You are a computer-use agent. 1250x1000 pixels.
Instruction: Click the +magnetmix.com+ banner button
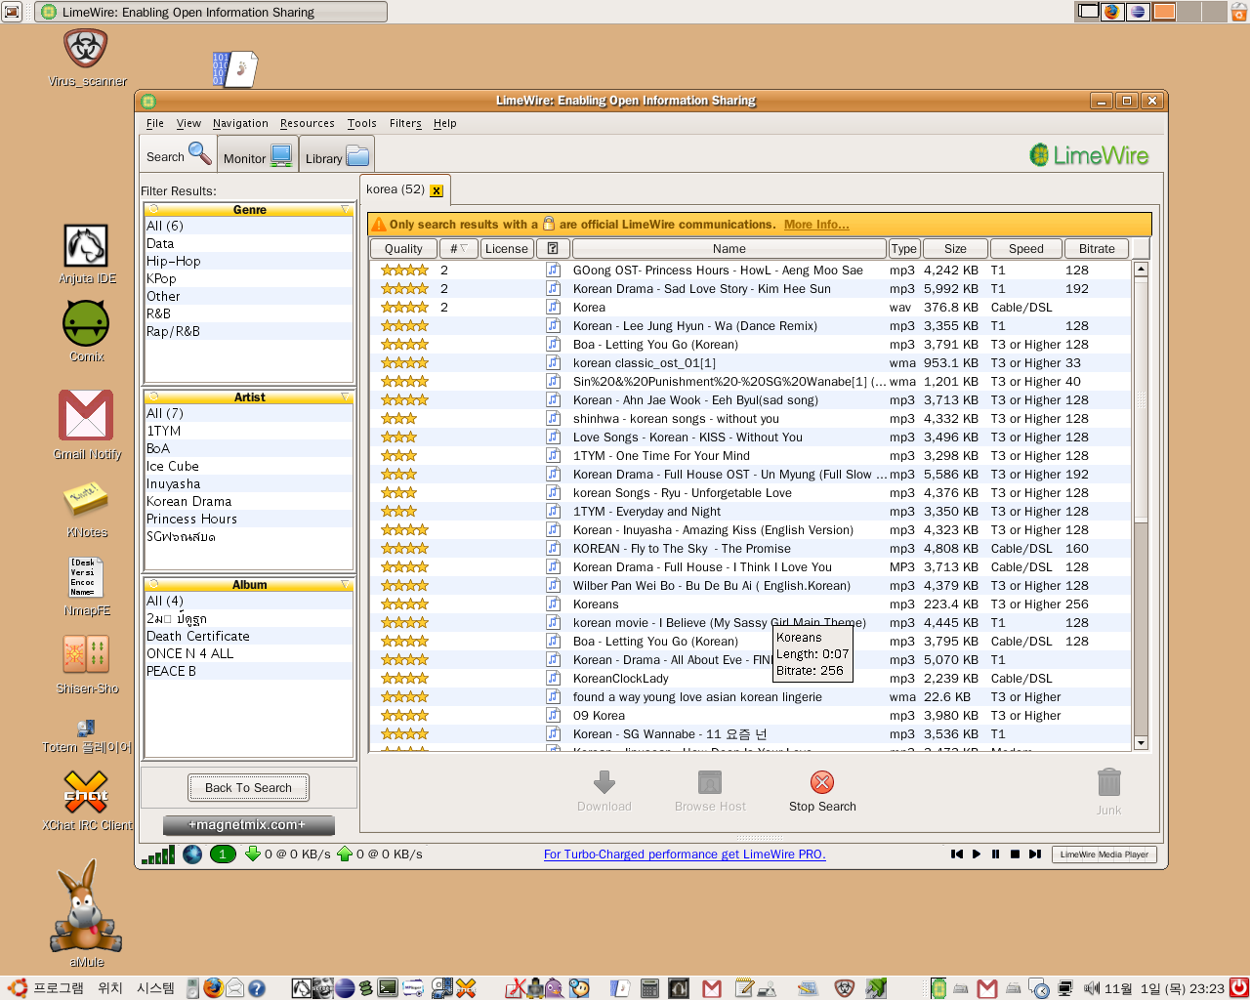[248, 825]
